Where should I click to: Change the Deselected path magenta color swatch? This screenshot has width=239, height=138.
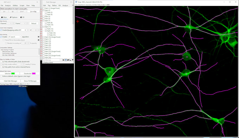34,73
